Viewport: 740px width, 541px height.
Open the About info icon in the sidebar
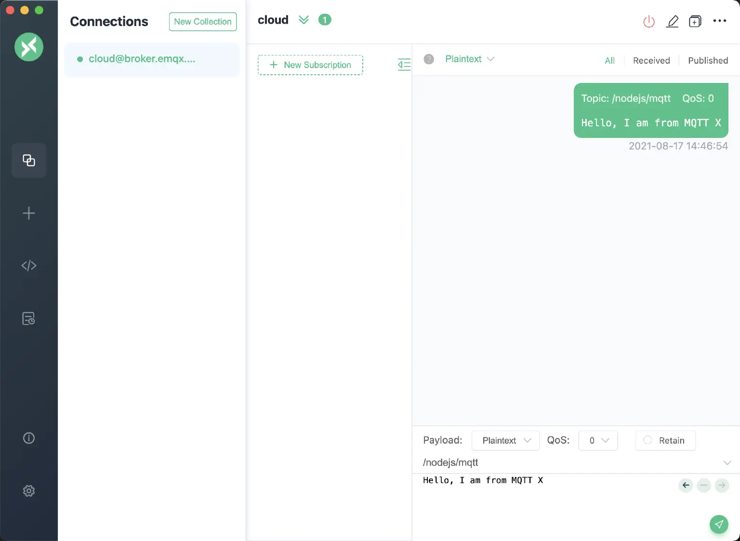(x=29, y=438)
